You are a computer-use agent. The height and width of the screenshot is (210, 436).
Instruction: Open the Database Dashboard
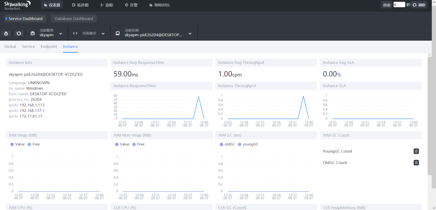click(73, 19)
